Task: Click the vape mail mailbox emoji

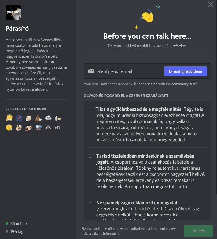Action: coord(38,127)
